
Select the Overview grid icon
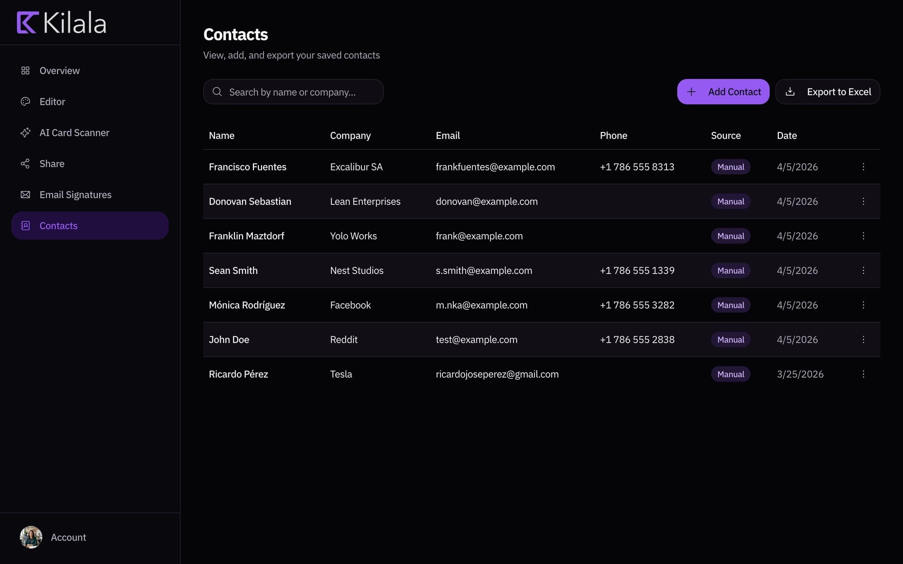(x=25, y=70)
